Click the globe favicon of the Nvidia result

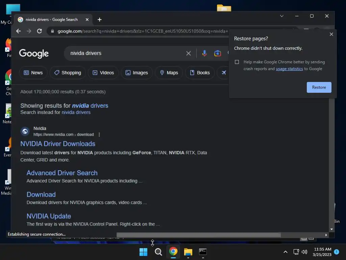(x=25, y=131)
